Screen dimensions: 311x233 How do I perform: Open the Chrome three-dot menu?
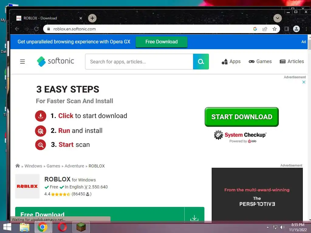(306, 29)
